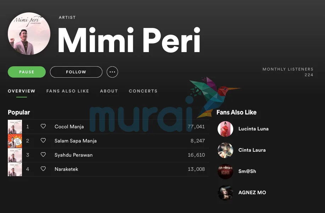Click AGNEZ MO's circular profile image
This screenshot has height=213, width=325.
[x=225, y=193]
